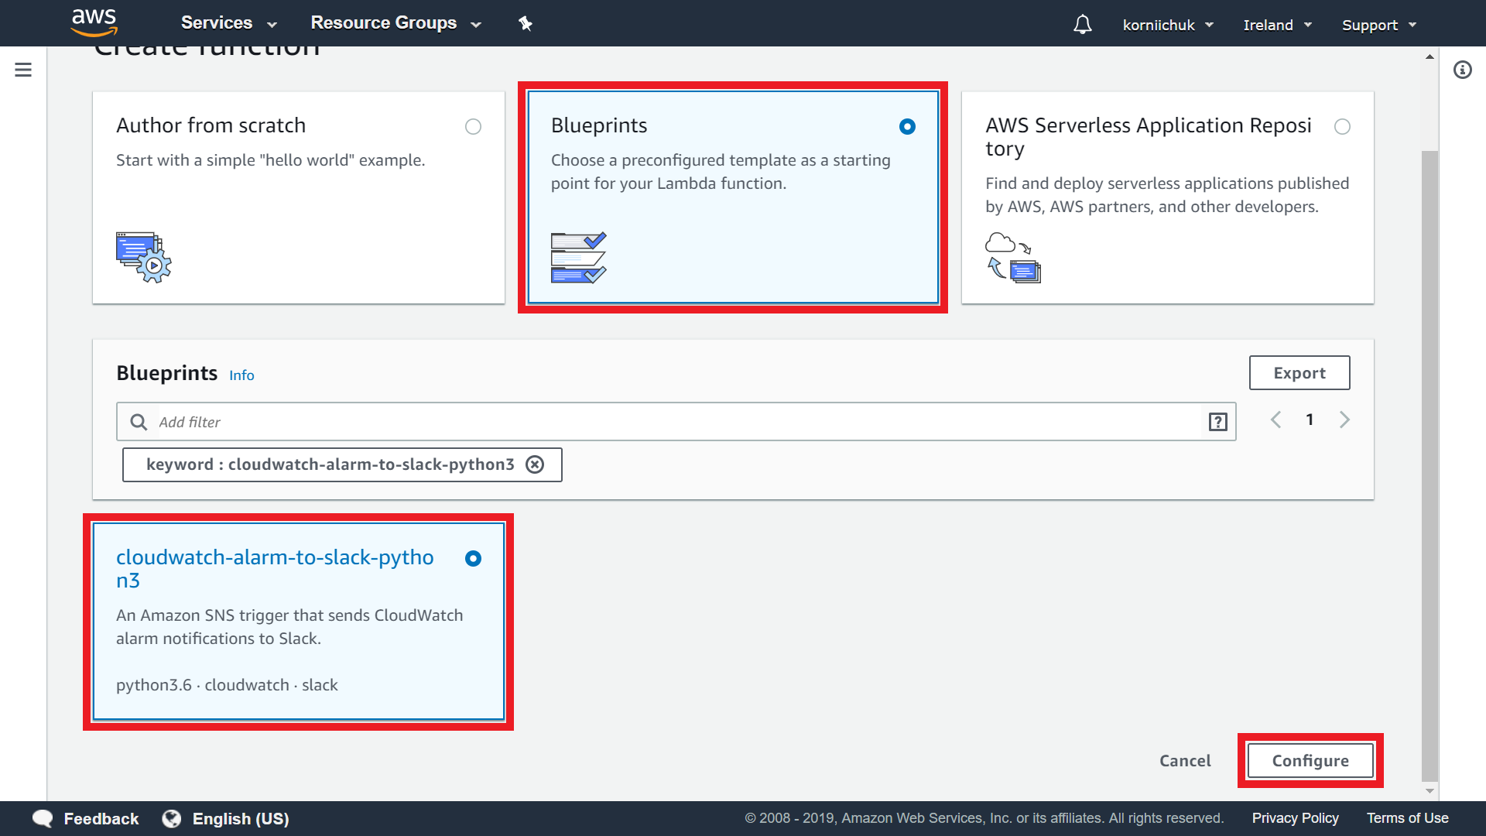Image resolution: width=1486 pixels, height=836 pixels.
Task: Expand the korniichuk account dropdown
Action: click(x=1167, y=25)
